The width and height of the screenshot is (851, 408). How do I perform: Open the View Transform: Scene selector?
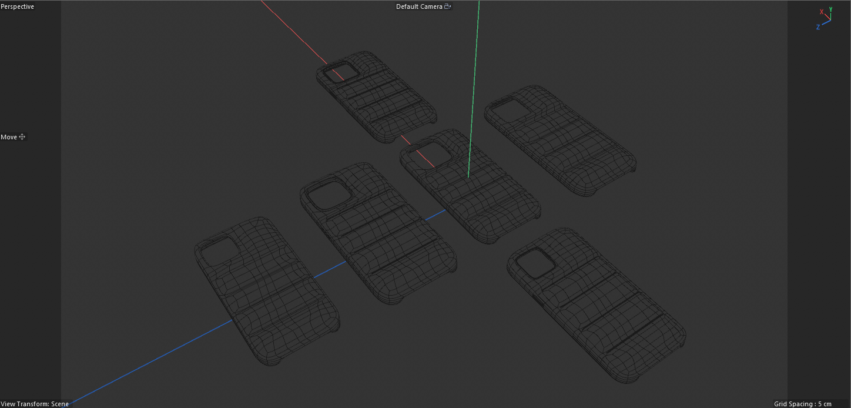pos(34,404)
